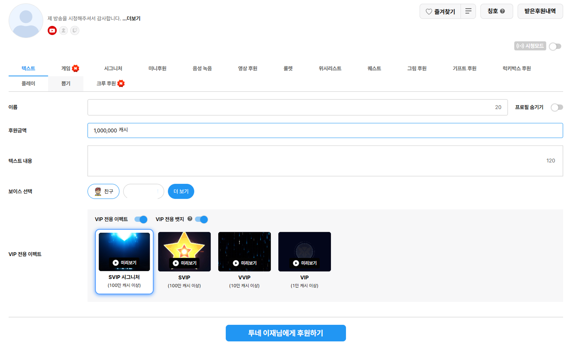
Task: Open the 그림 후원 tab
Action: click(417, 68)
